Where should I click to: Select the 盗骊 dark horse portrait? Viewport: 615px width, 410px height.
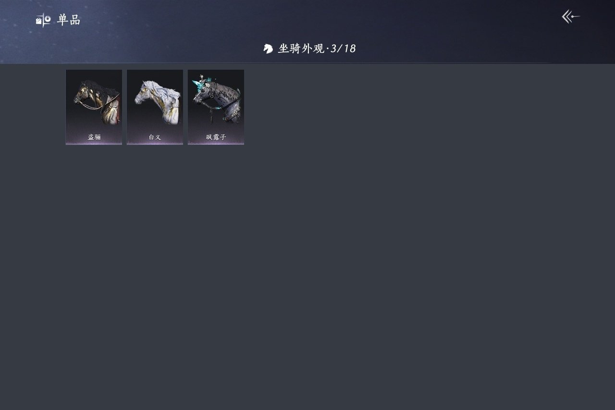coord(94,107)
